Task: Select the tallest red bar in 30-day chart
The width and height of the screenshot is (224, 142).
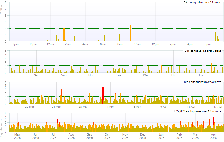Action: (103, 95)
